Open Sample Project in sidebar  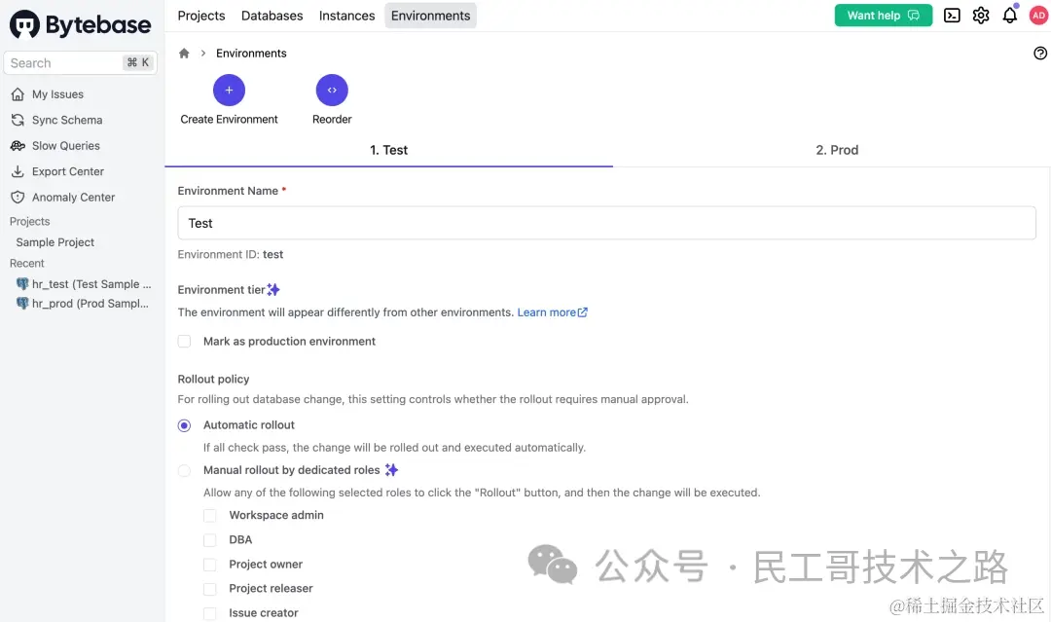coord(54,242)
